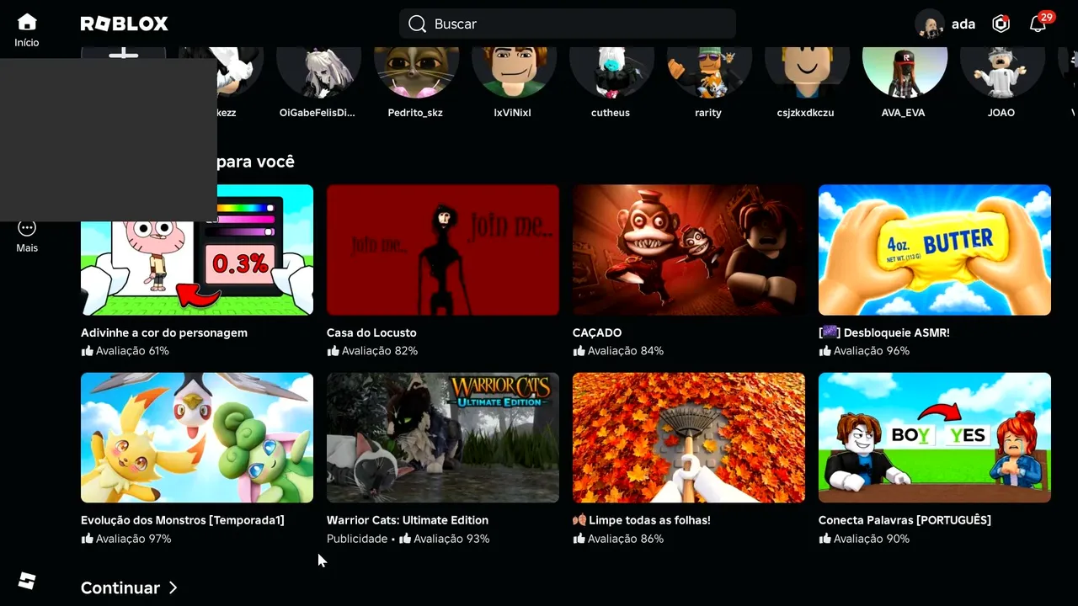Click the magnifier icon in the search bar
Viewport: 1078px width, 606px height.
417,24
